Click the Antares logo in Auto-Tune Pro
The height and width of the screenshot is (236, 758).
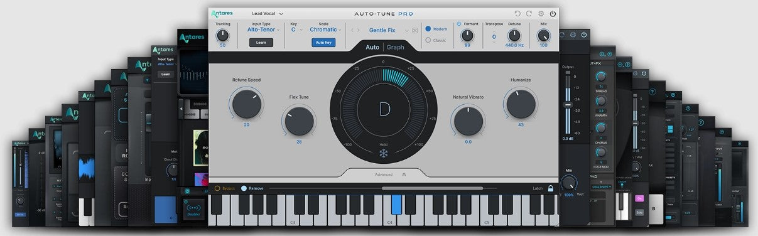click(x=222, y=13)
